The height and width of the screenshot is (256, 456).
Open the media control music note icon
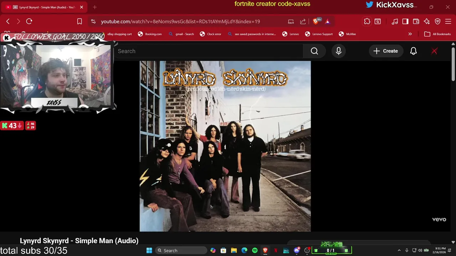point(395,21)
